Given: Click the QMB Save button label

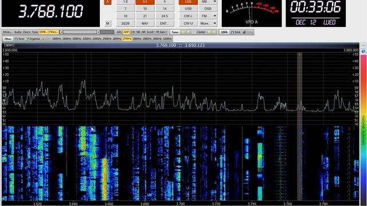Looking at the screenshot, I should pyautogui.click(x=237, y=32).
